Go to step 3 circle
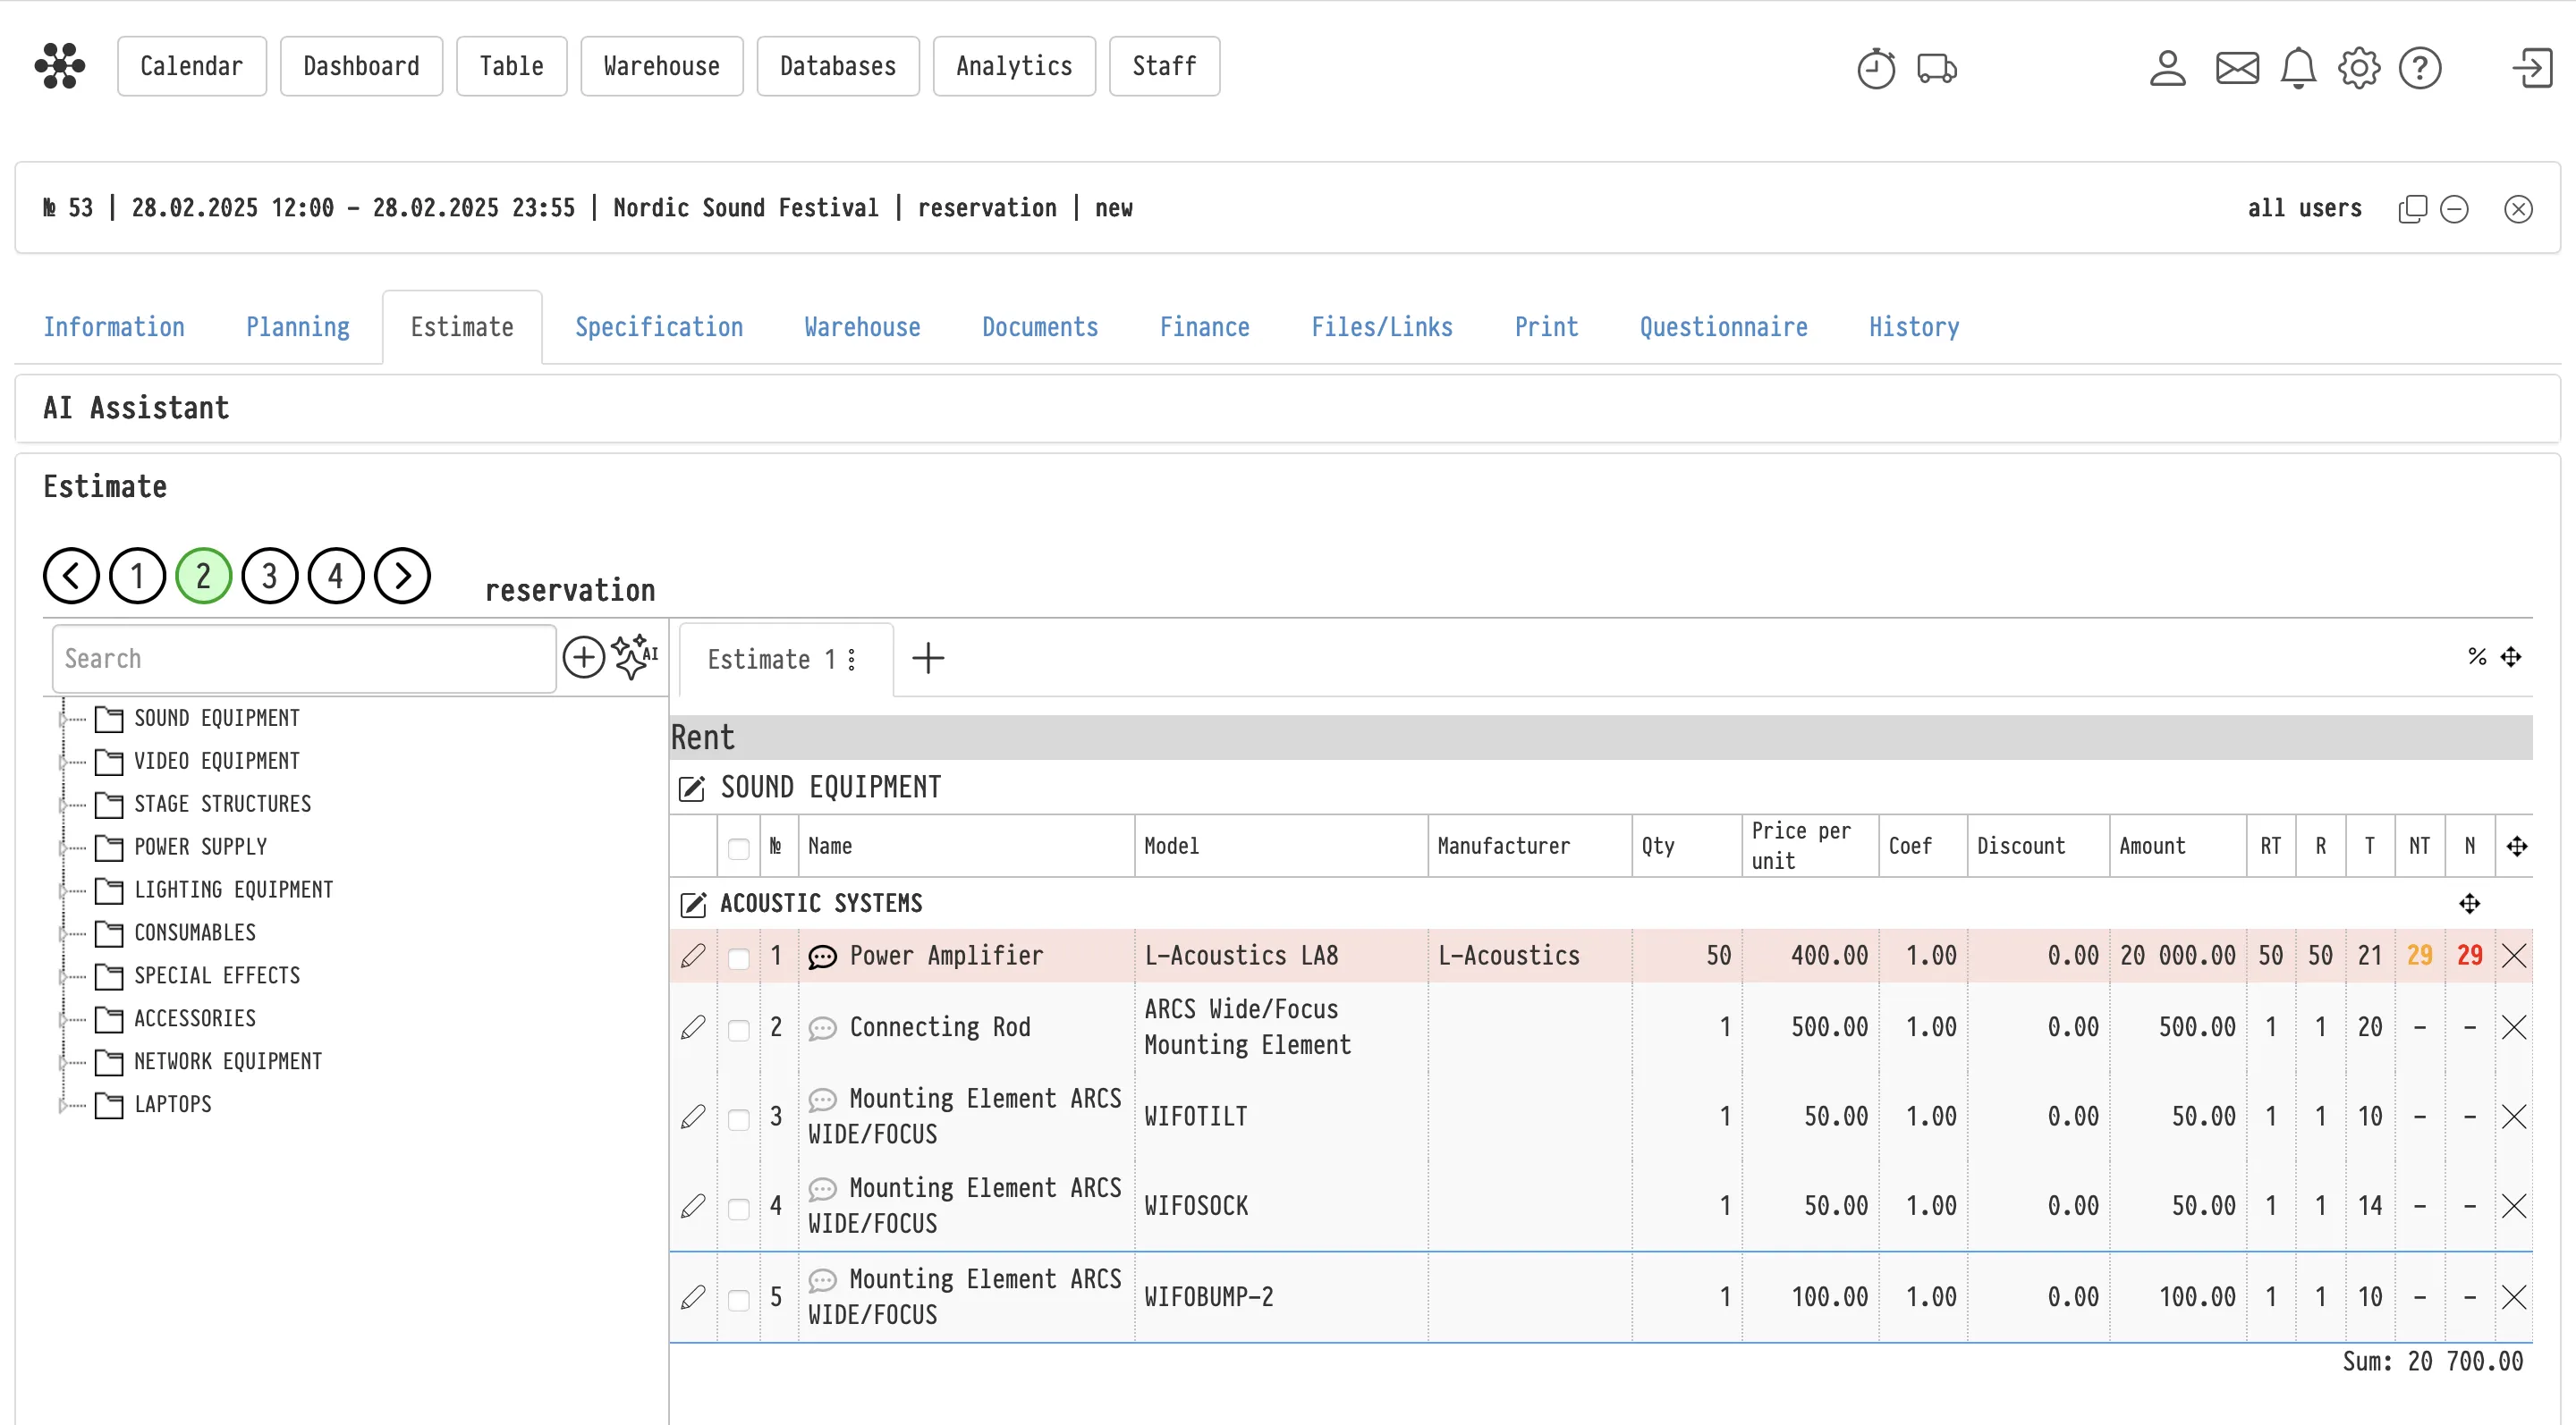The height and width of the screenshot is (1425, 2576). tap(269, 576)
